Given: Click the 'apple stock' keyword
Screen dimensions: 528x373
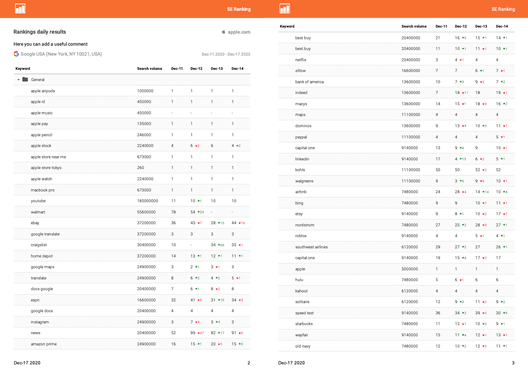Looking at the screenshot, I should point(41,146).
